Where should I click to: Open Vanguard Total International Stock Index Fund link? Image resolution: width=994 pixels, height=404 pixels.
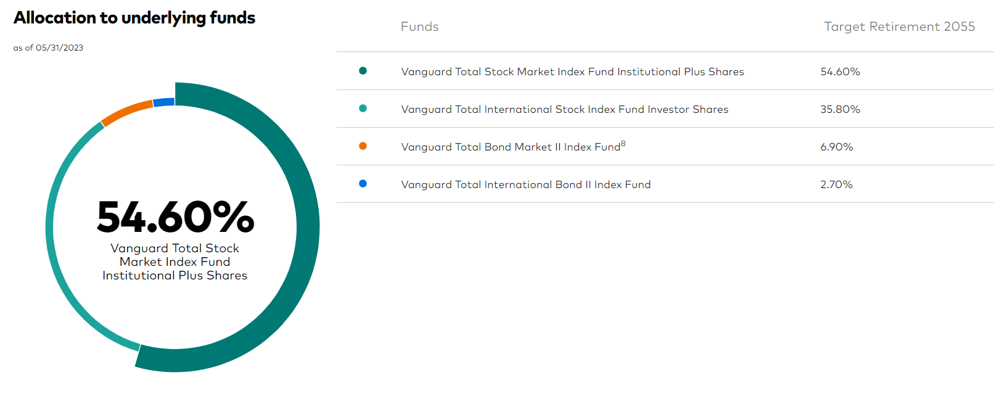(564, 109)
